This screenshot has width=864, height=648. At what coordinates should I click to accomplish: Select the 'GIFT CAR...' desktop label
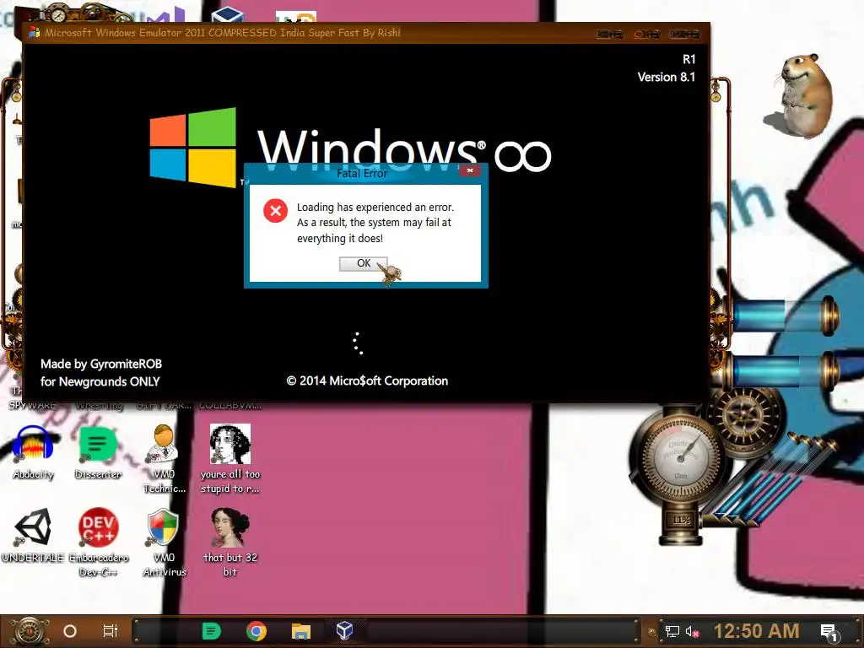tap(164, 406)
